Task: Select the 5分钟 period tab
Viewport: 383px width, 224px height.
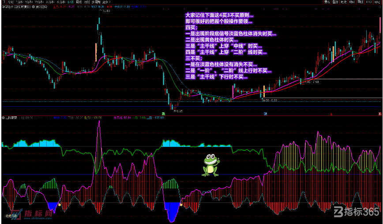Action: coord(29,2)
